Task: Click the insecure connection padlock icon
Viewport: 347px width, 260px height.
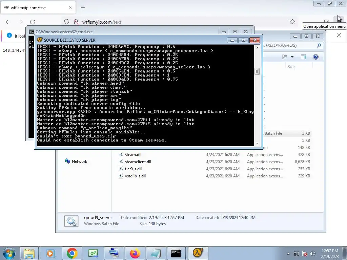Action: coord(76,22)
